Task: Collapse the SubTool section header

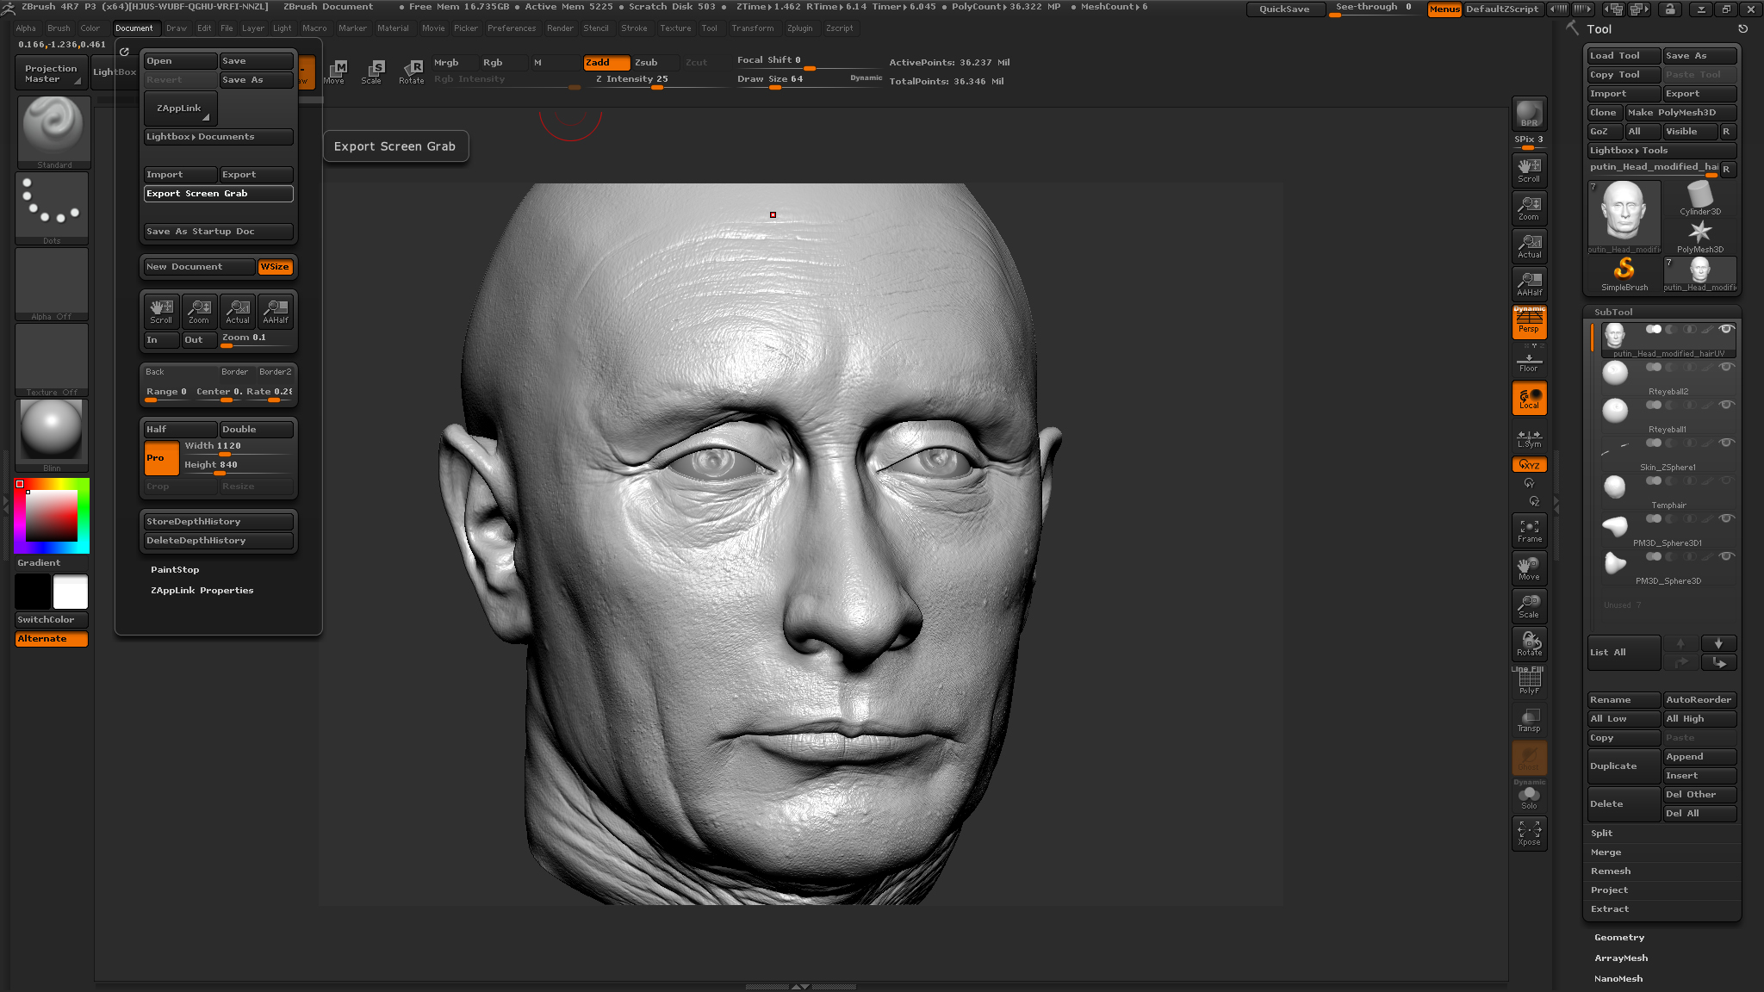Action: (x=1612, y=312)
